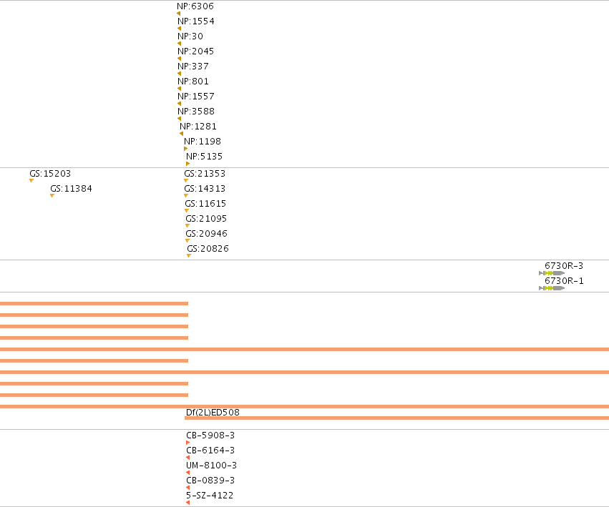Screen dimensions: 609x507
Task: Open the NP:1554 insertion label
Action: click(196, 21)
